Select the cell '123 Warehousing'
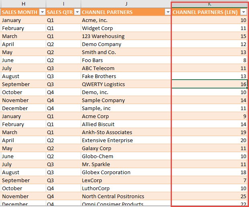The image size is (249, 207). coord(126,36)
